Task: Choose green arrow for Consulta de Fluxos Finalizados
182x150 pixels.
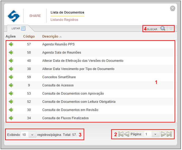Action: (x=11, y=118)
